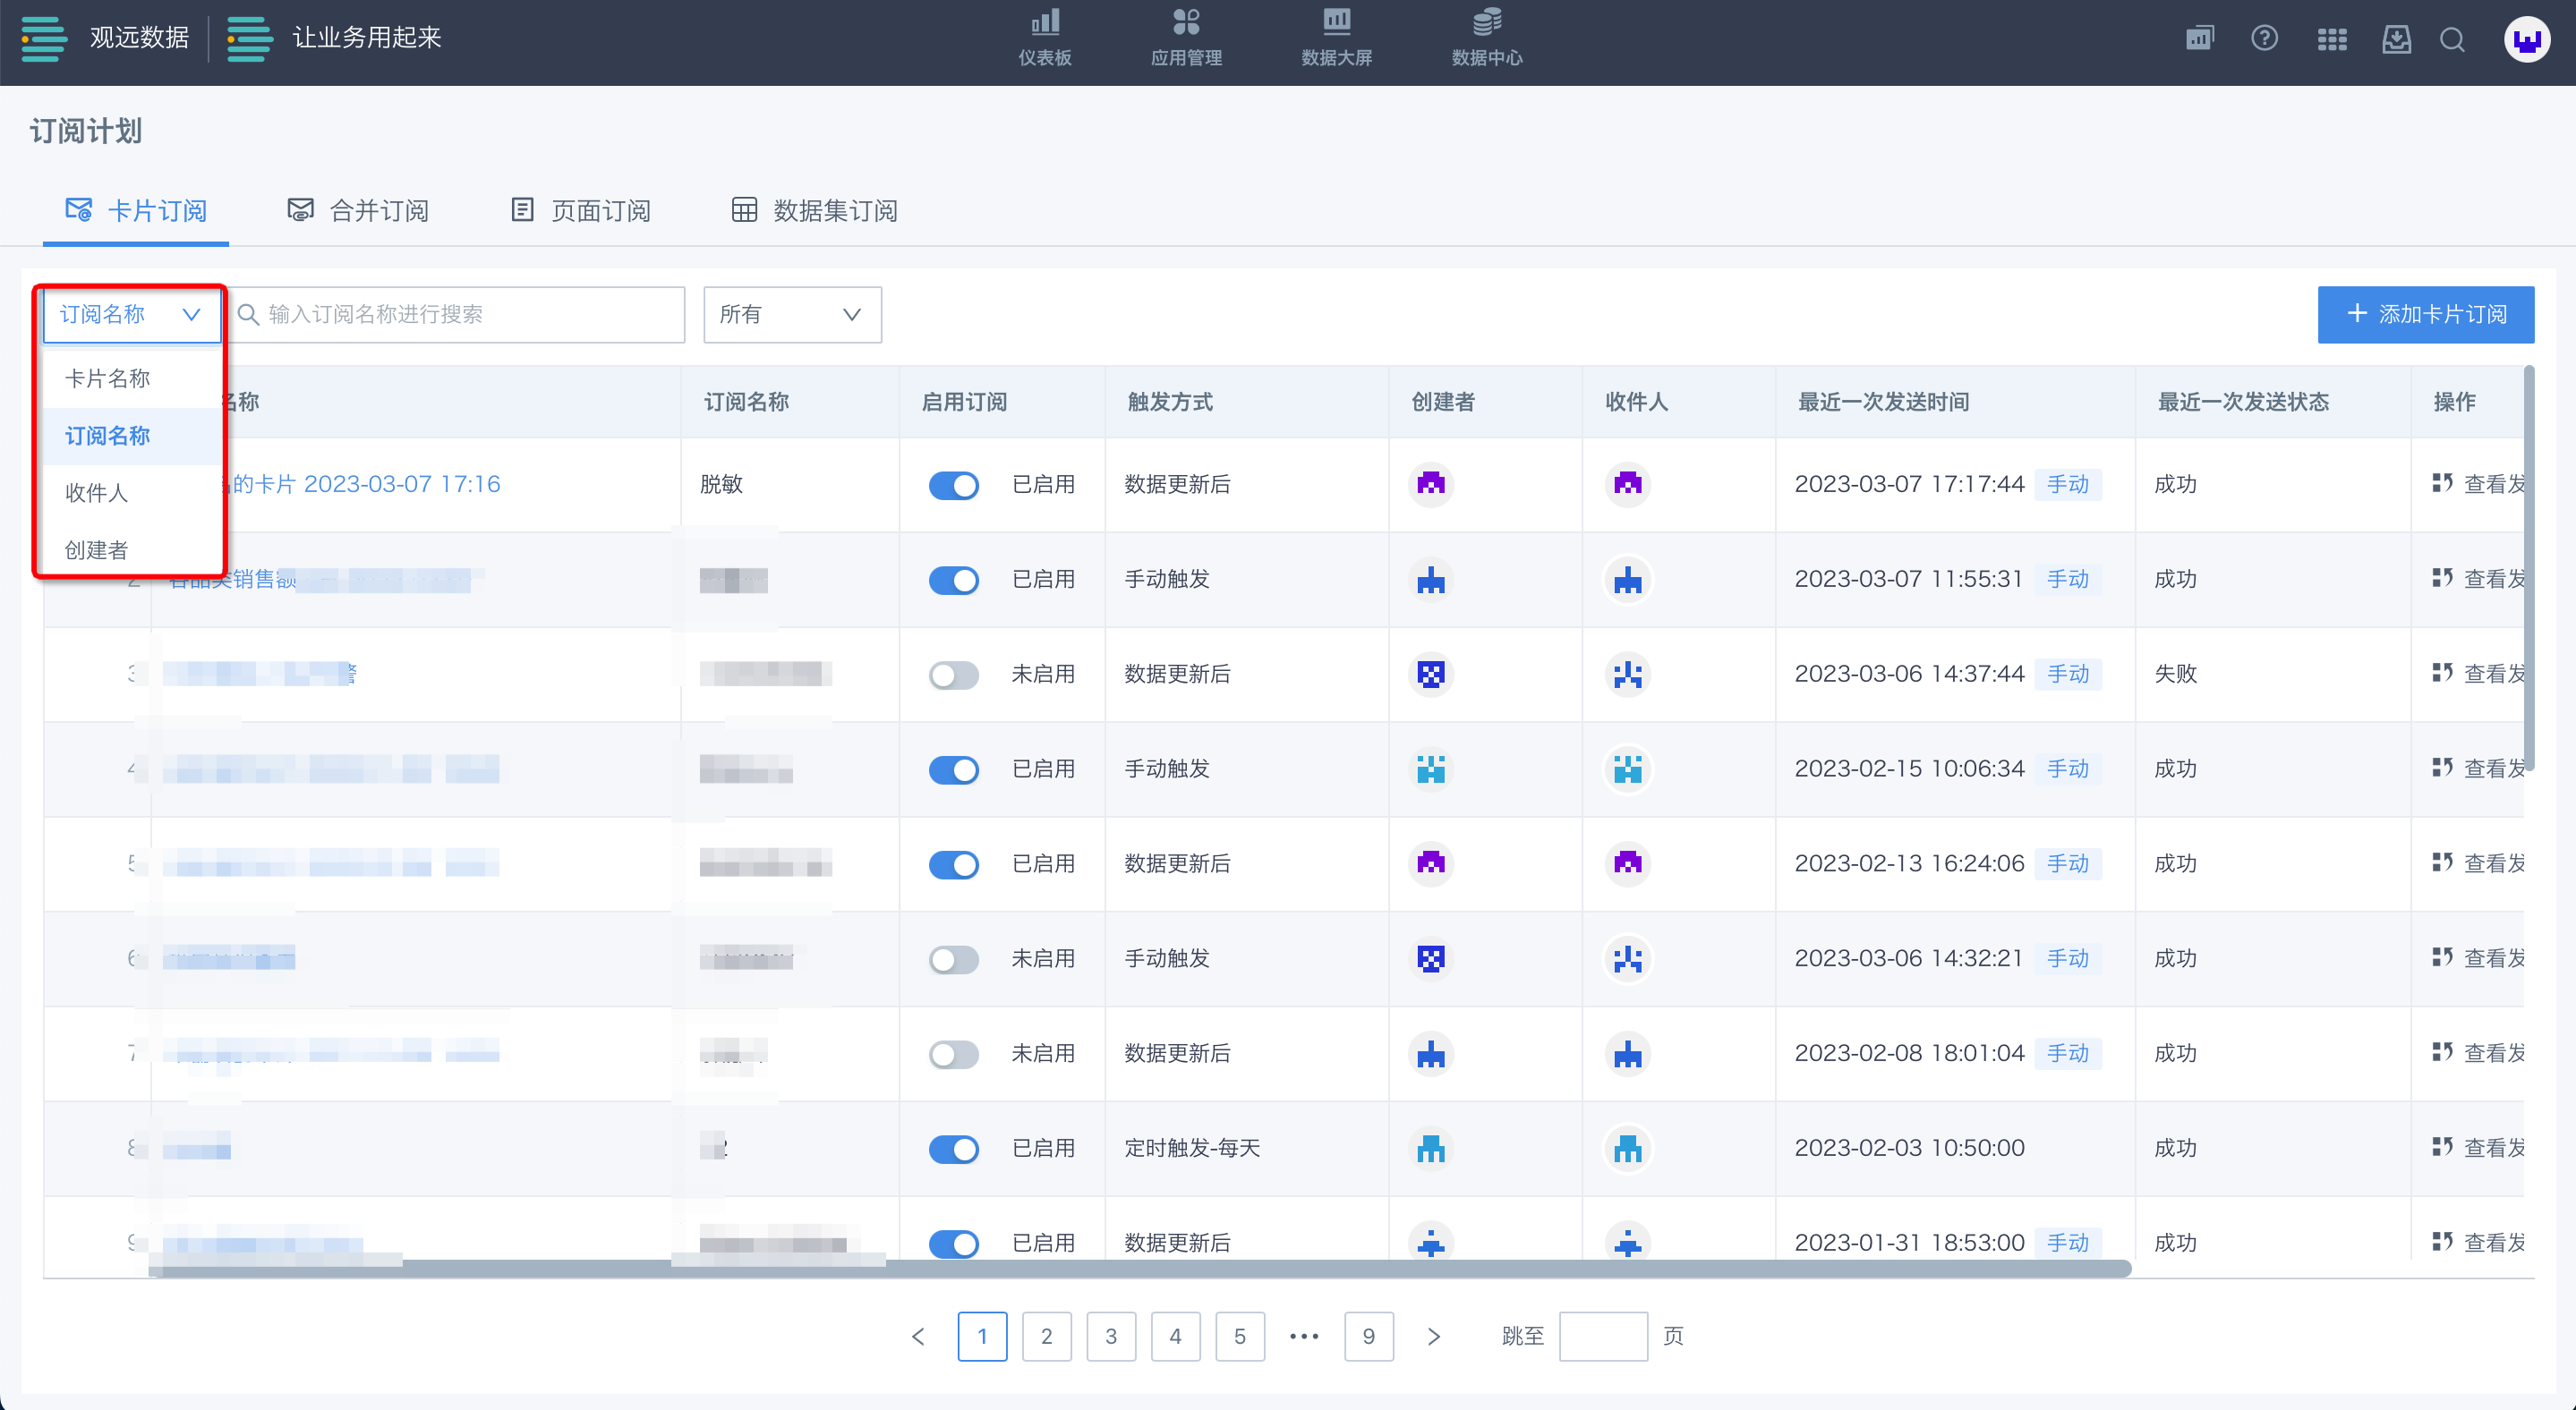Select 创建者 in the dropdown list
The height and width of the screenshot is (1410, 2576).
(x=131, y=549)
